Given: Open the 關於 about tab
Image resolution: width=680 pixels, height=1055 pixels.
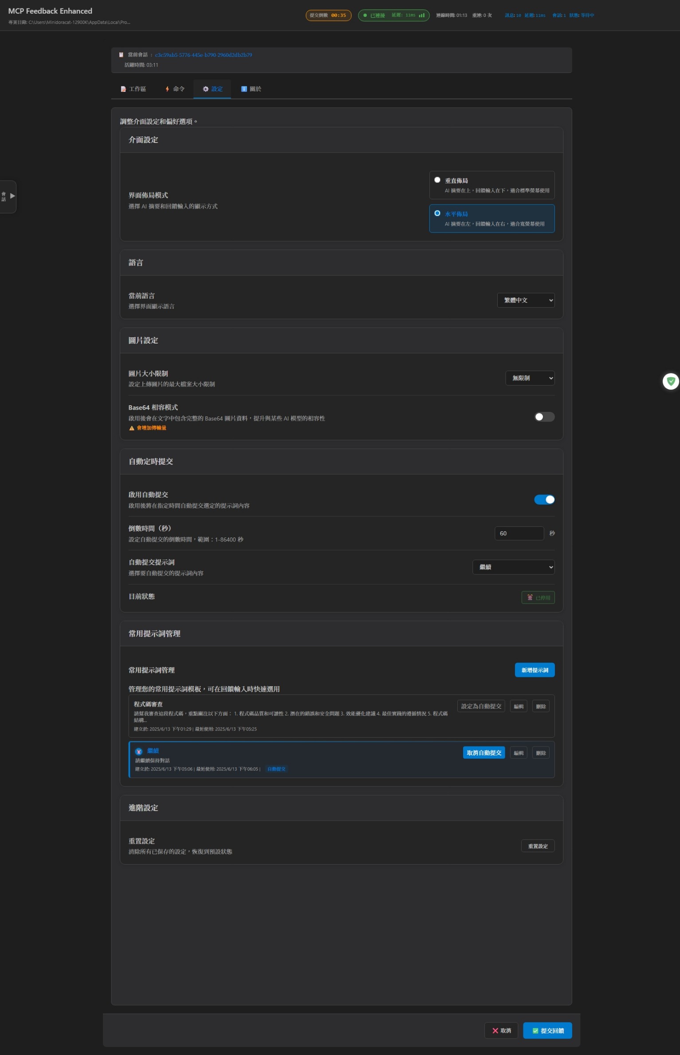Looking at the screenshot, I should [251, 89].
